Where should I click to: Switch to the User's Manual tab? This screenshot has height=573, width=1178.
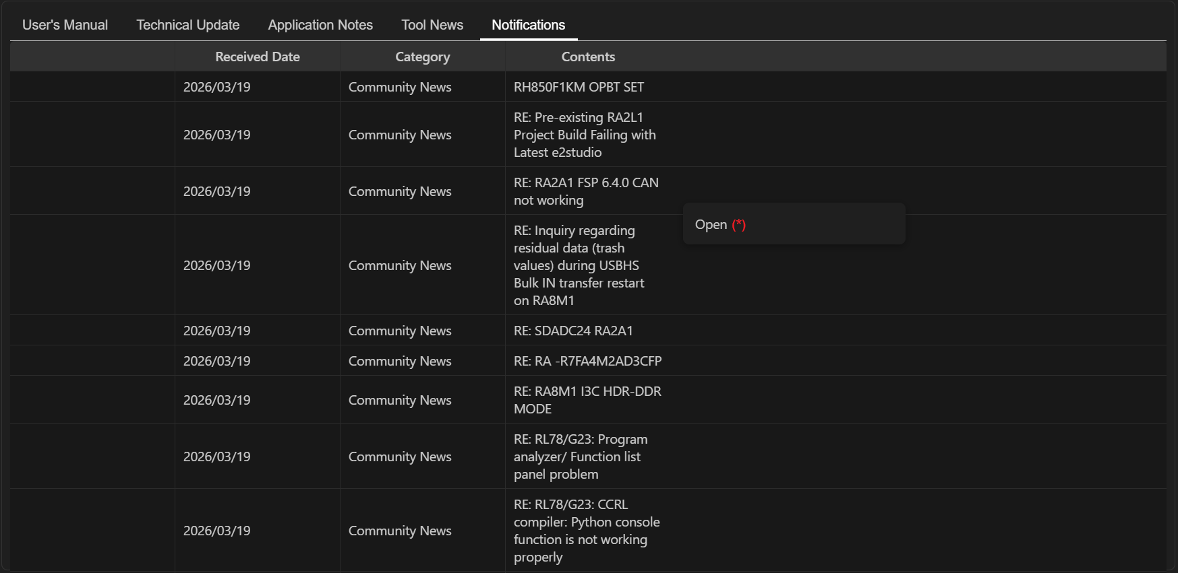click(x=65, y=25)
